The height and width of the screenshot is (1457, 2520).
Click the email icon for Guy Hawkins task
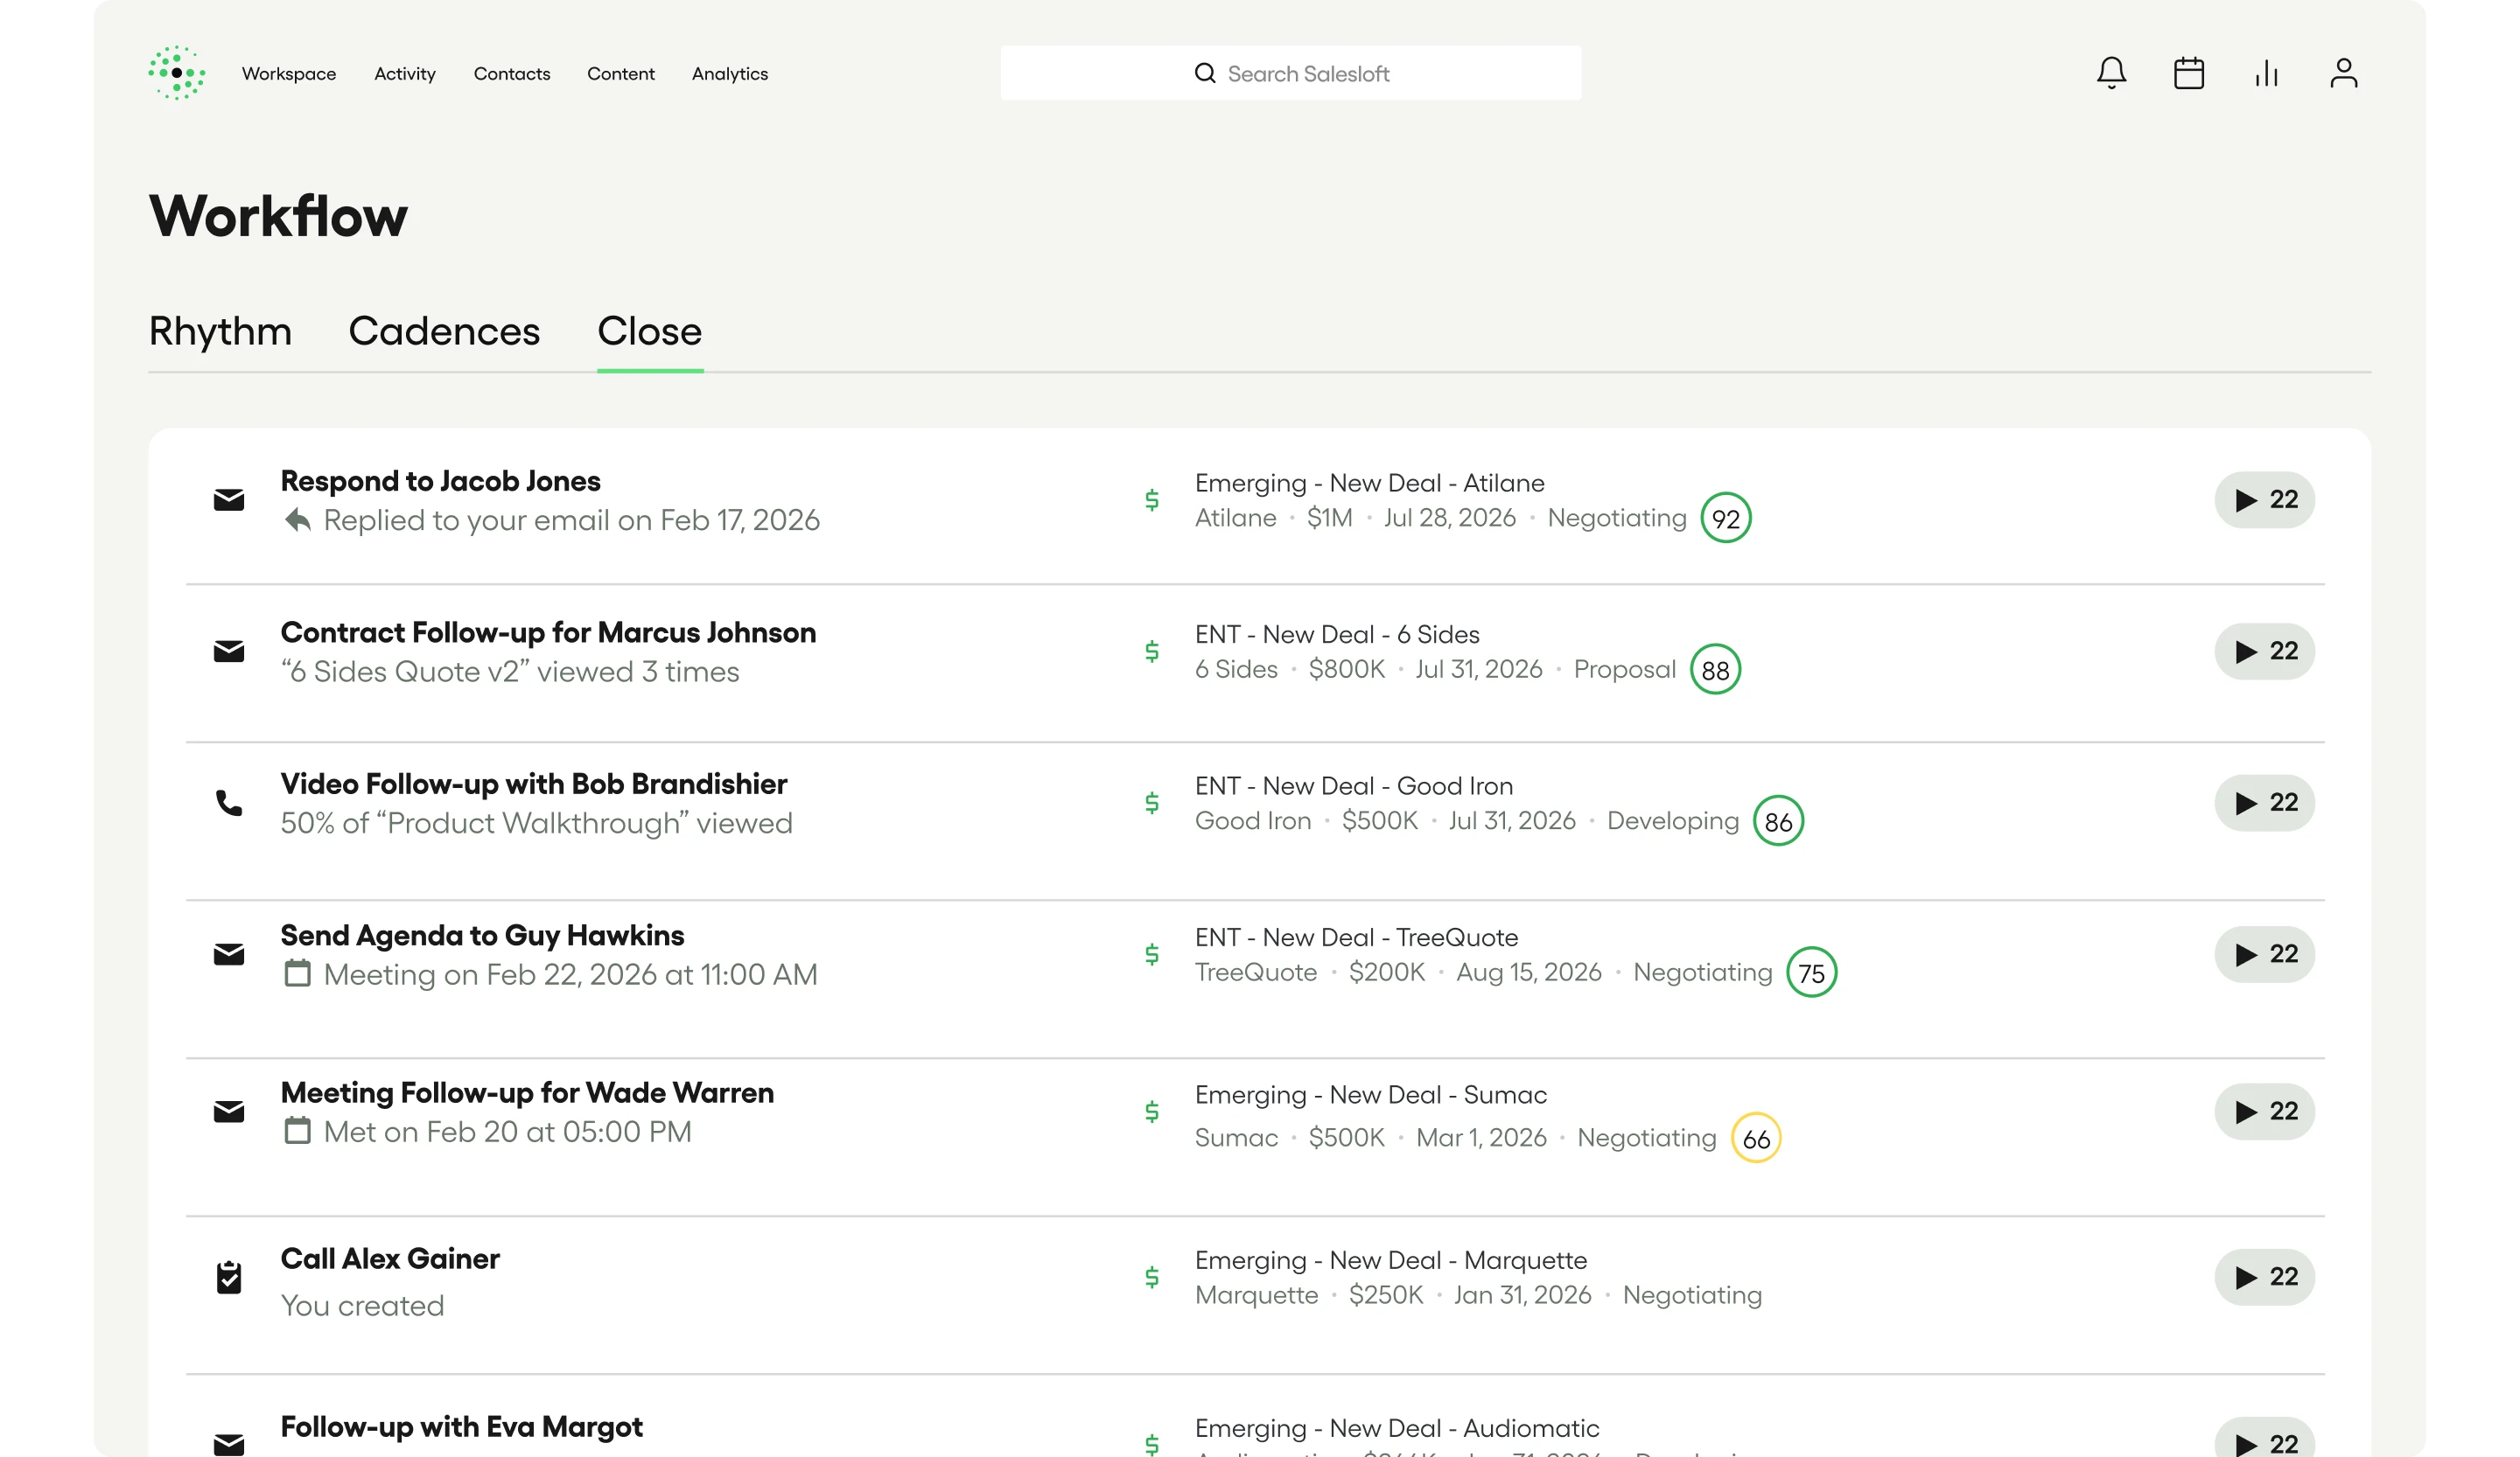229,954
